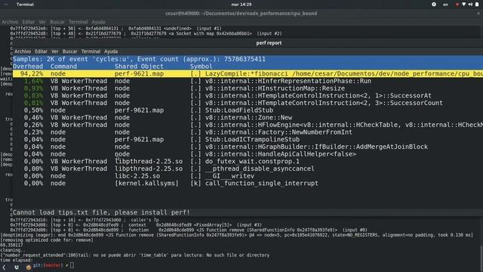This screenshot has height=272, width=483.
Task: Select the do_futex_wait.constprop.1 row
Action: click(248, 161)
